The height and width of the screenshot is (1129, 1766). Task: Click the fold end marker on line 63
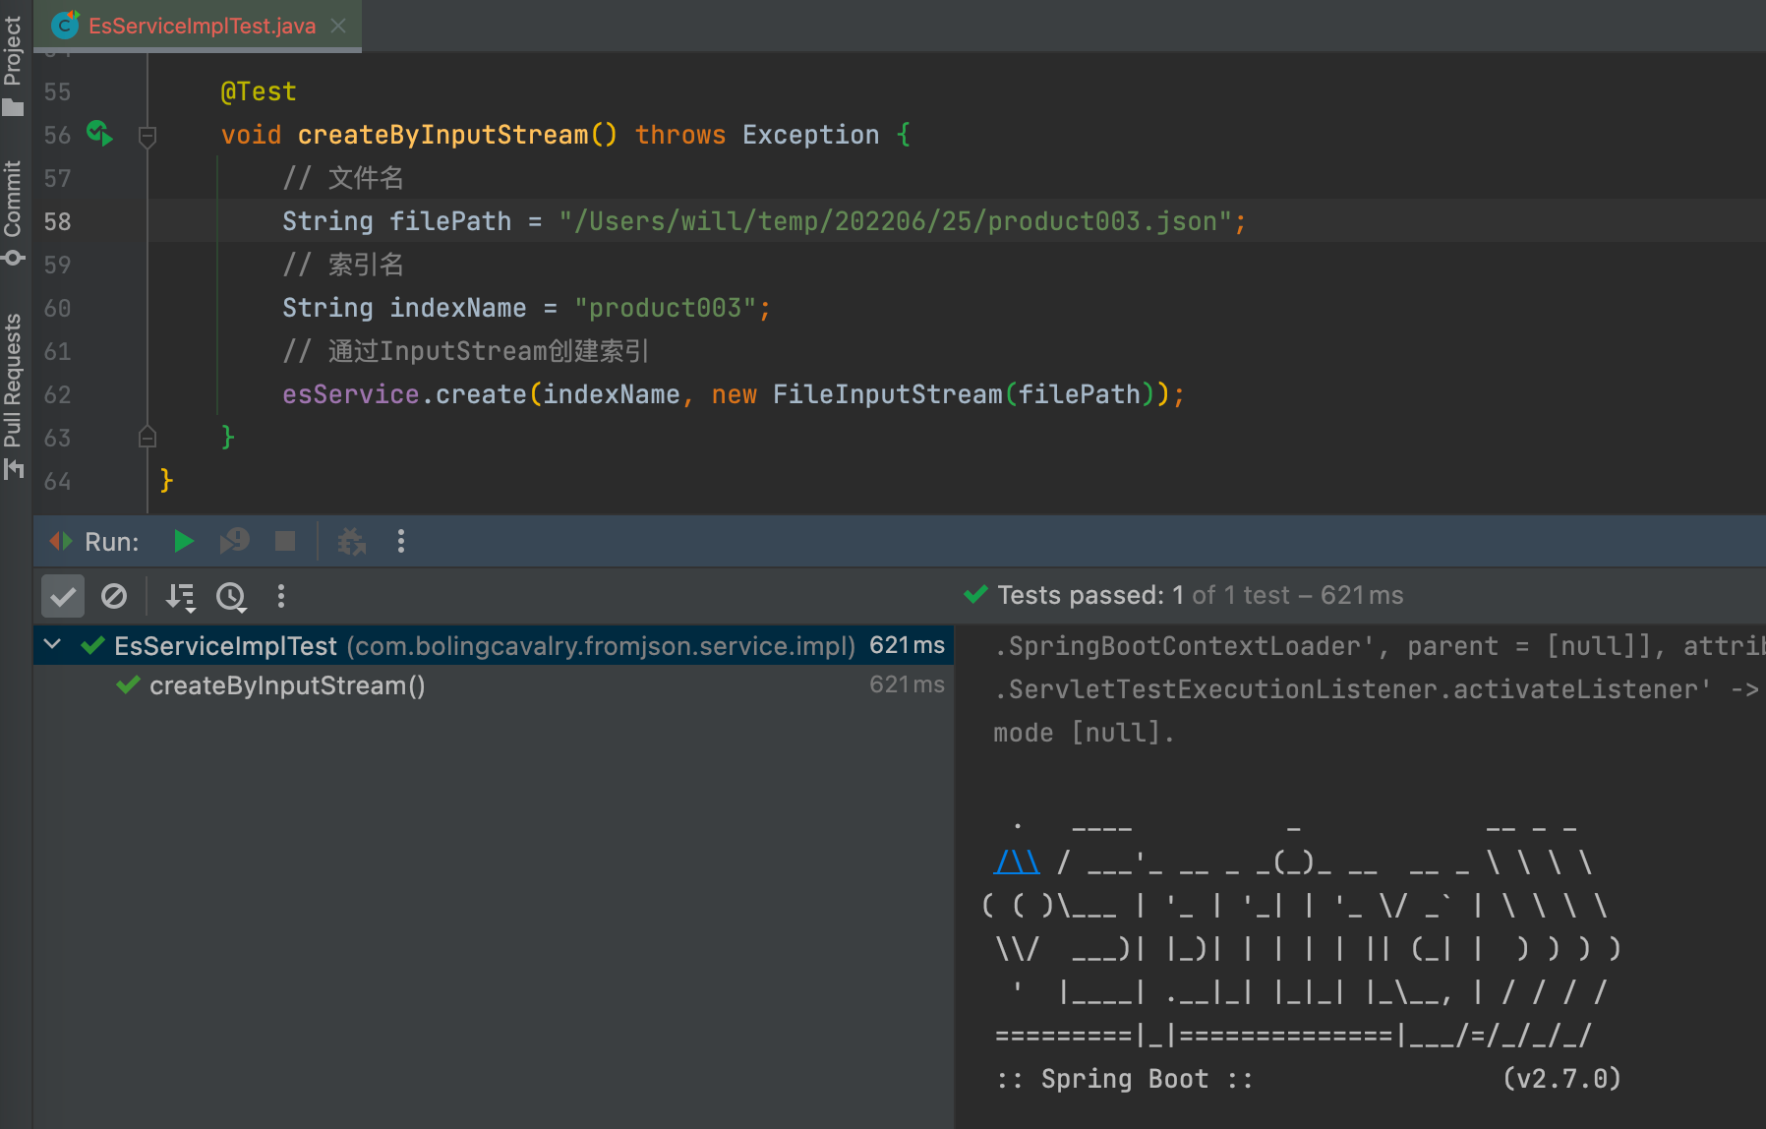147,437
